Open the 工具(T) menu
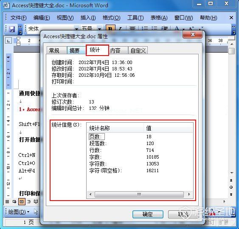Image resolution: width=239 pixels, height=229 pixels. [x=135, y=18]
